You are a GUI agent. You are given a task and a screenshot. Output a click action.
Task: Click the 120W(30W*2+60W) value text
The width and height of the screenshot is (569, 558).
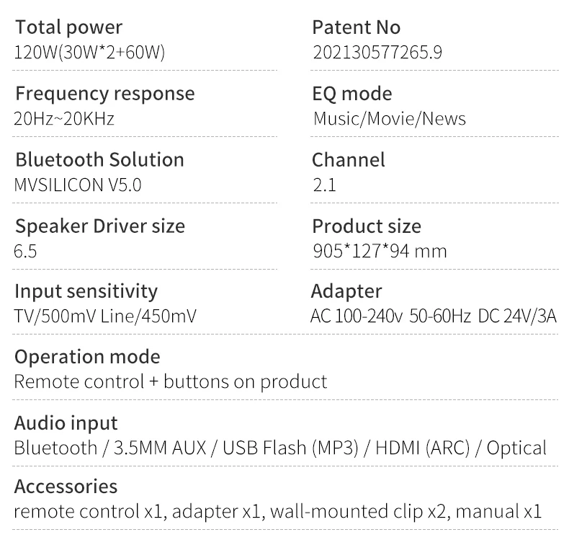pyautogui.click(x=89, y=53)
